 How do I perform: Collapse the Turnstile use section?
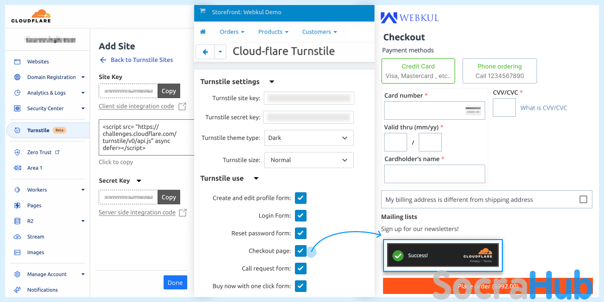pyautogui.click(x=256, y=178)
